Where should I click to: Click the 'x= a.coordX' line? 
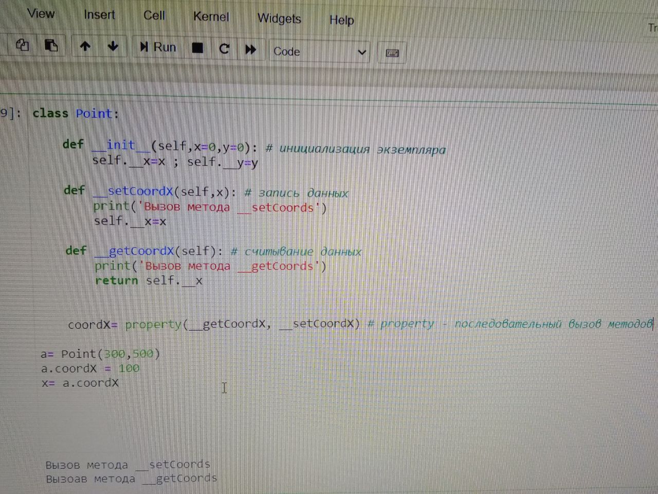point(80,383)
